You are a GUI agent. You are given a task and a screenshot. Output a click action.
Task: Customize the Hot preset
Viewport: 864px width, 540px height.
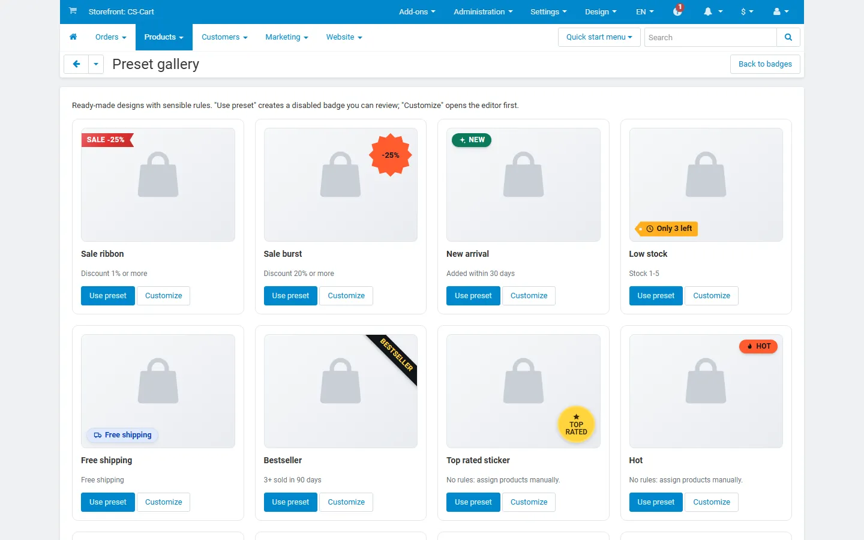point(712,502)
